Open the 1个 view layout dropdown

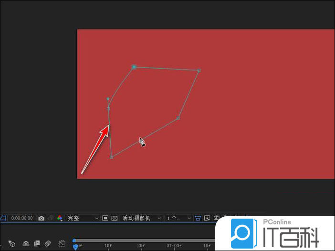pos(178,218)
